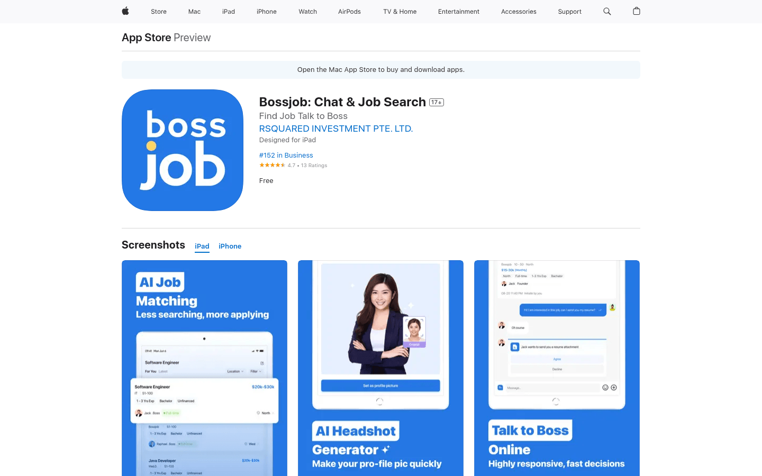This screenshot has width=762, height=476.
Task: Click the Screenshots section heading
Action: pos(153,245)
